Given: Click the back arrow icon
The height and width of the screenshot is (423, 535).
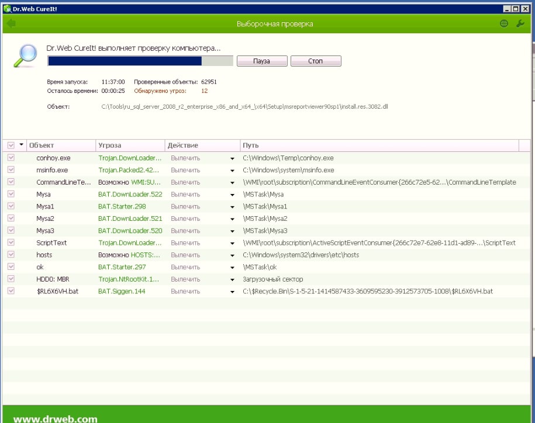Looking at the screenshot, I should (11, 23).
